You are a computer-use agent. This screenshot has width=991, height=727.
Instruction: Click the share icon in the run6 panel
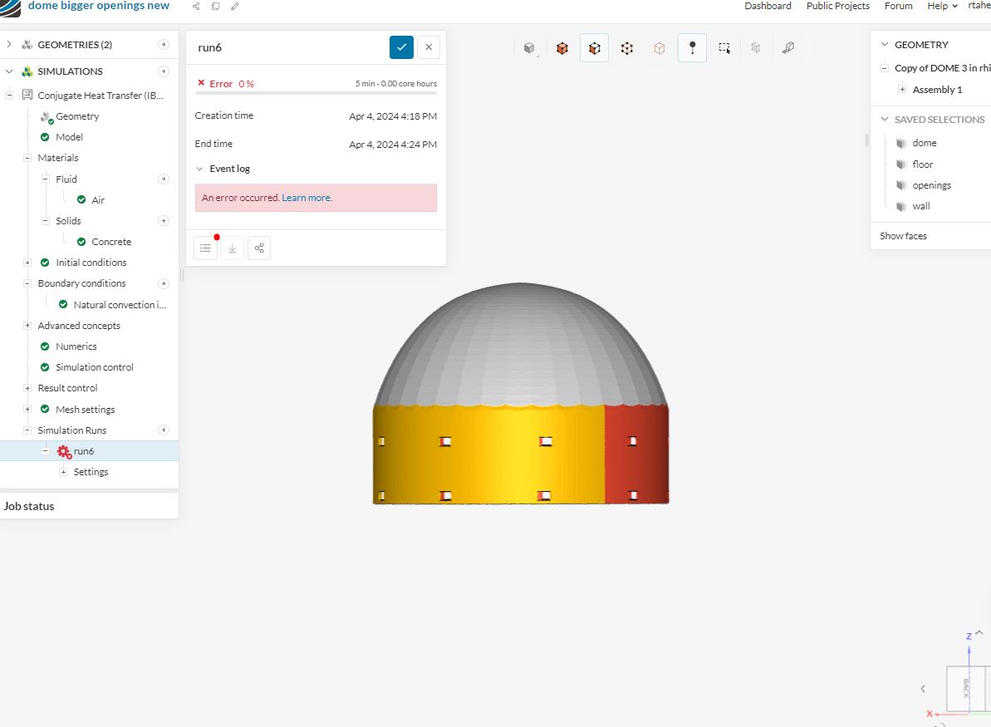pos(259,248)
